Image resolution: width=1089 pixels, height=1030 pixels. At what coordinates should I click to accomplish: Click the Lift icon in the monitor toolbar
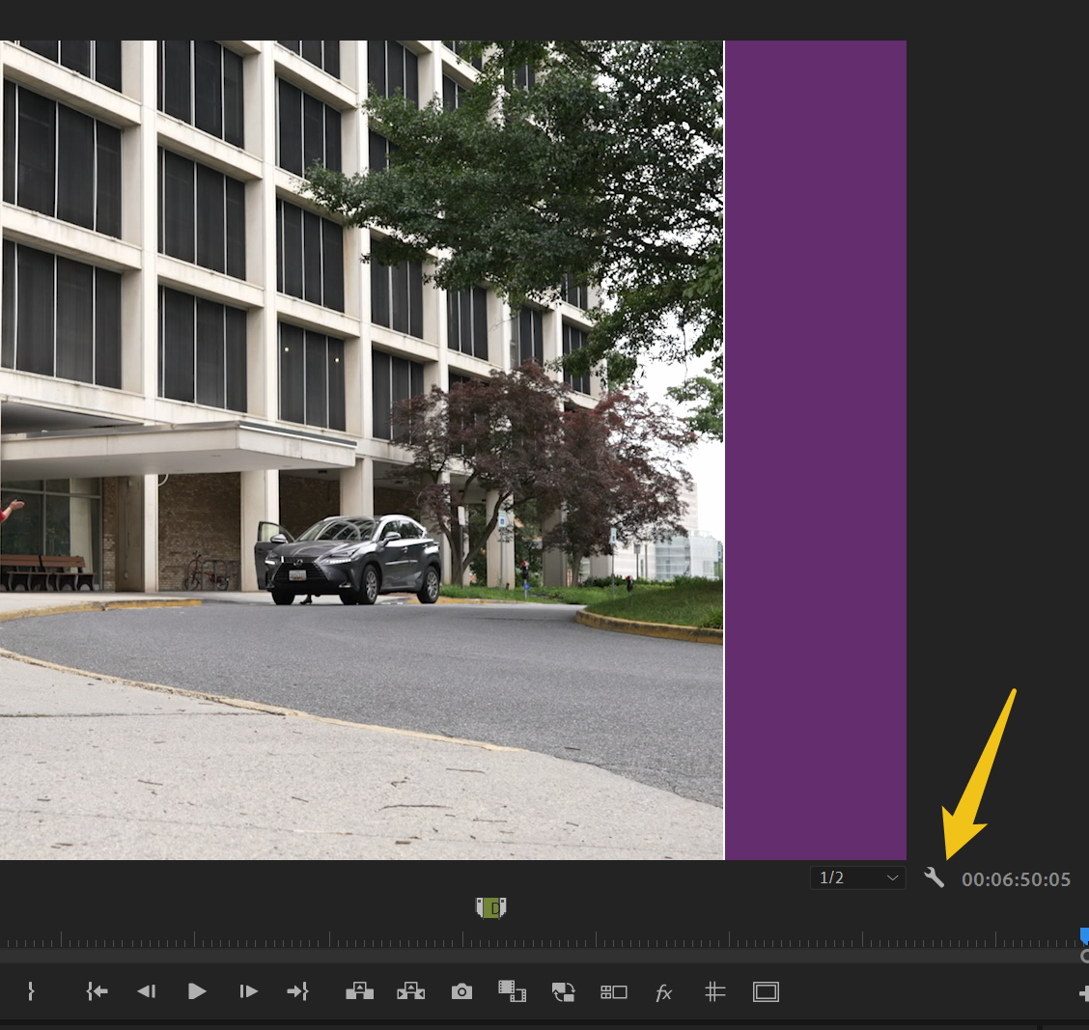[359, 991]
